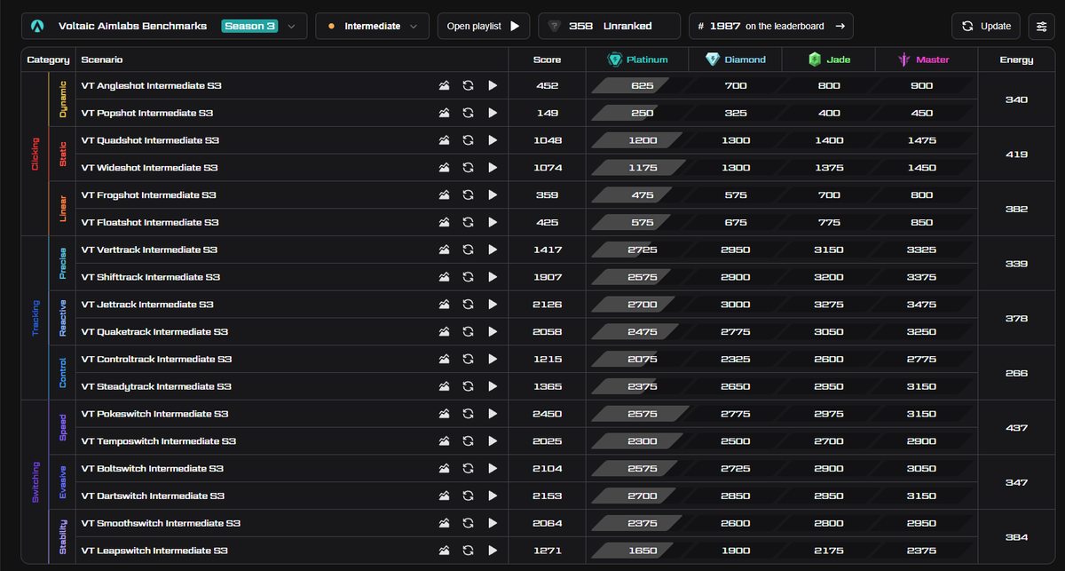The image size is (1065, 571).
Task: Click the Energy column header
Action: click(x=1016, y=59)
